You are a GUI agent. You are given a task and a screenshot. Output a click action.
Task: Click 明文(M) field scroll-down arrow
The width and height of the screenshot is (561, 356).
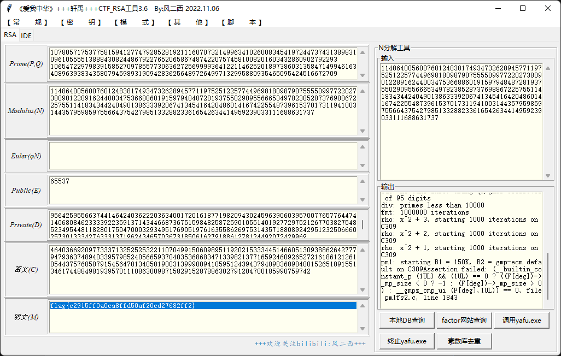pos(363,328)
